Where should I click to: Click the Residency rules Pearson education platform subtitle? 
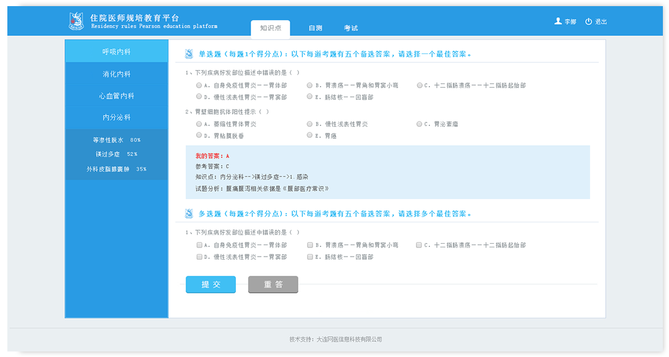click(154, 26)
